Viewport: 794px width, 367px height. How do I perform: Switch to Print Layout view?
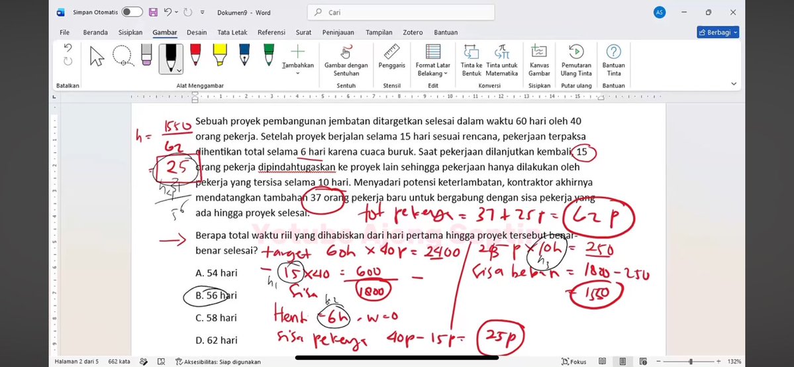[x=622, y=362]
